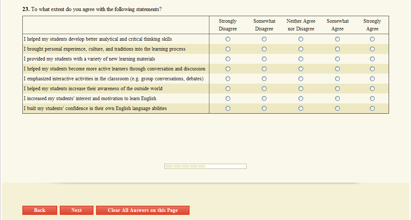Go to the Next survey page
Viewport: 411px width, 220px height.
click(x=77, y=210)
